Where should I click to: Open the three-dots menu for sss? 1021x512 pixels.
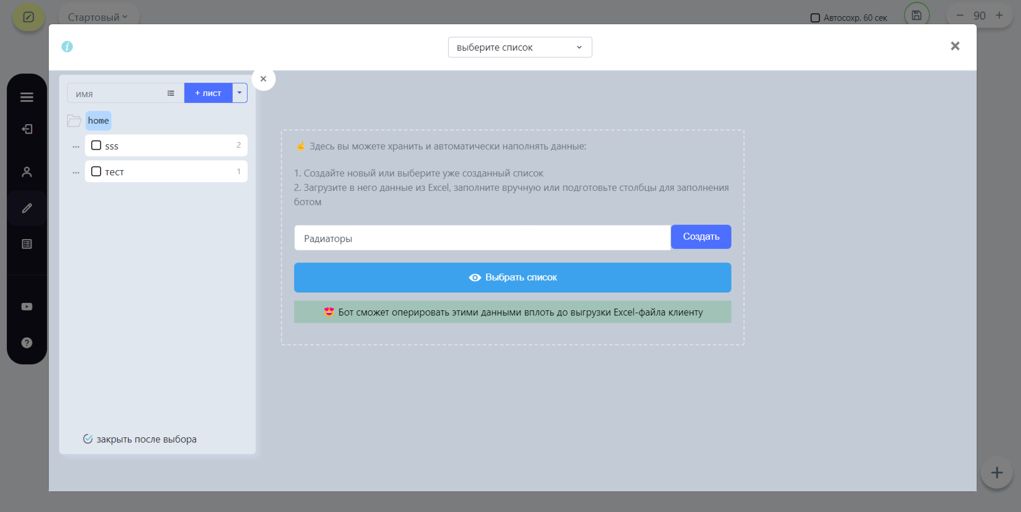pos(76,147)
